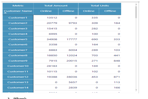Click the value 7915

pyautogui.click(x=53, y=61)
